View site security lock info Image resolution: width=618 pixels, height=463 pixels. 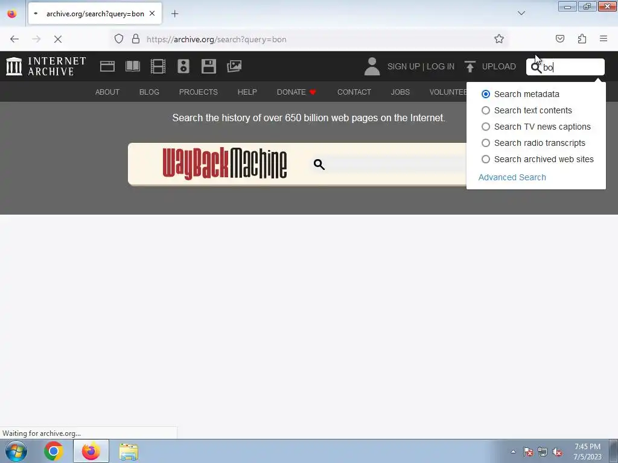click(x=136, y=39)
